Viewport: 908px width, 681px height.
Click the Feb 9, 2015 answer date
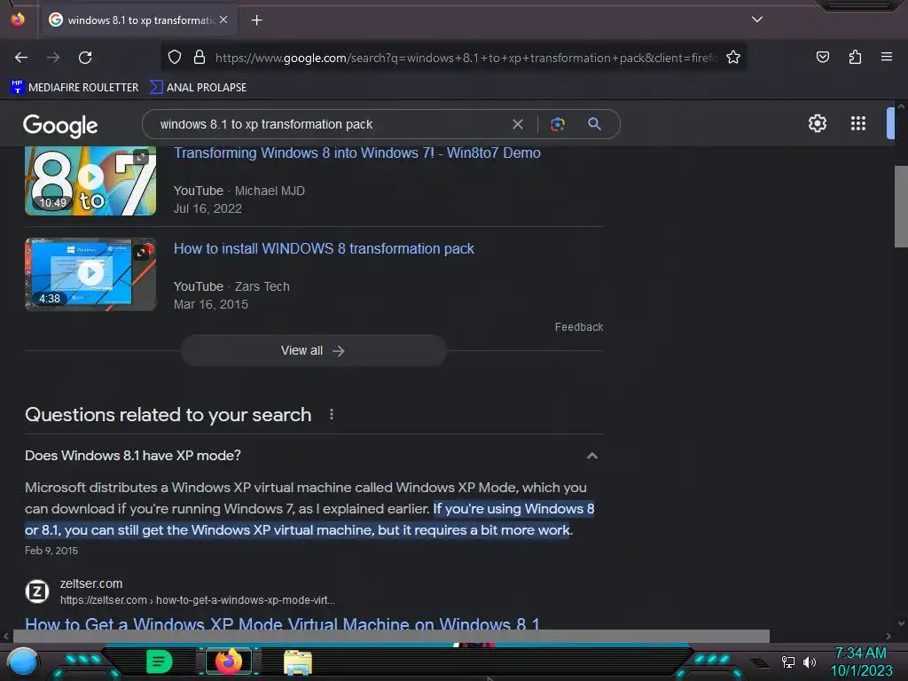point(51,551)
